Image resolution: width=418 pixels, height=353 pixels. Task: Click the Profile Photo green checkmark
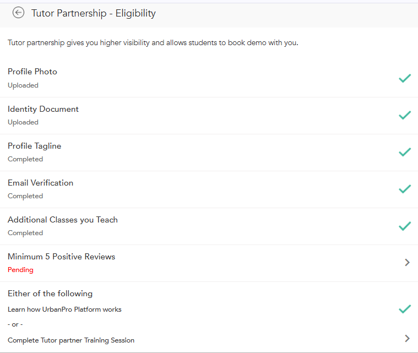405,78
